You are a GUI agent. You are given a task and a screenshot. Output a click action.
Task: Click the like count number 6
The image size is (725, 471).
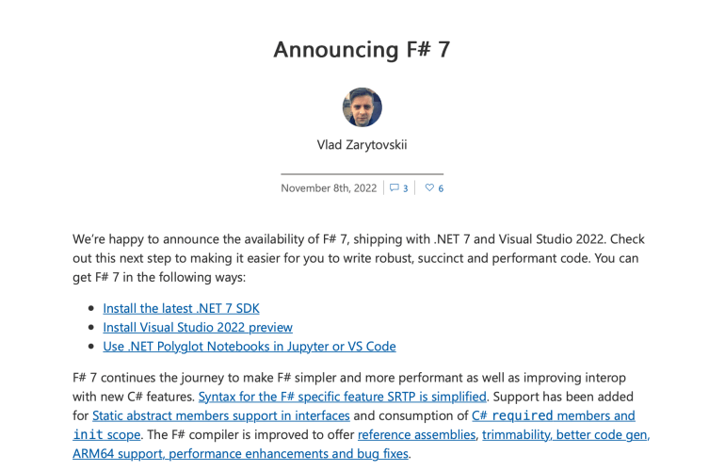[x=441, y=188]
